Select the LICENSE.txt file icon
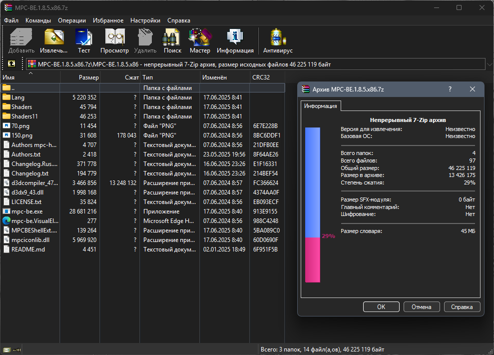 coord(6,202)
